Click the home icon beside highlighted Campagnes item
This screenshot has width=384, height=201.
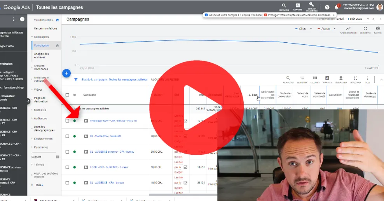pyautogui.click(x=57, y=45)
